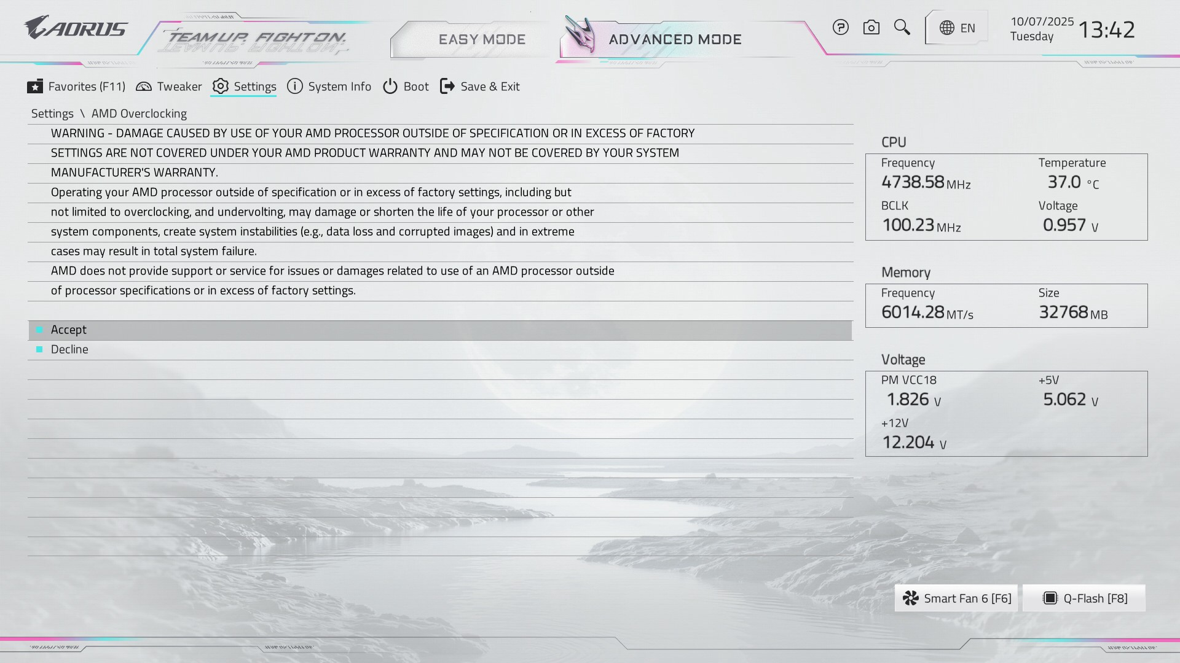This screenshot has width=1180, height=663.
Task: Open Smart Fan 6 utility
Action: click(x=956, y=599)
